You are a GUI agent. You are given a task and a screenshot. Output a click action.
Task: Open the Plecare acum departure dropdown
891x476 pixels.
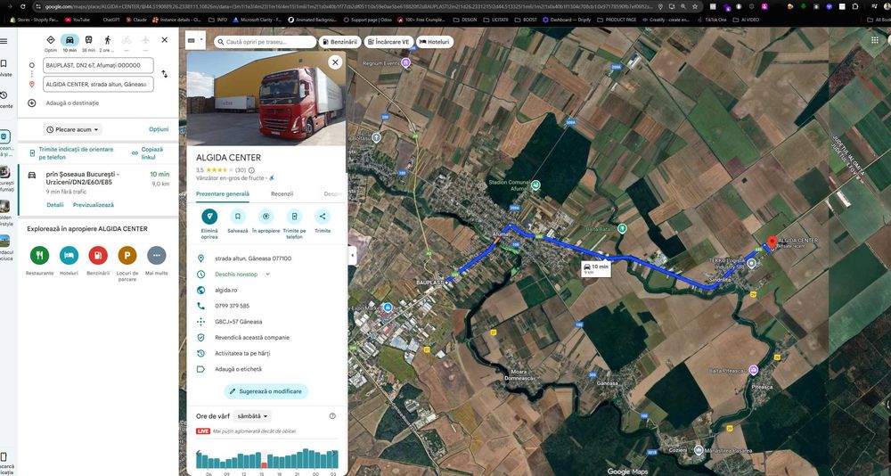coord(73,129)
